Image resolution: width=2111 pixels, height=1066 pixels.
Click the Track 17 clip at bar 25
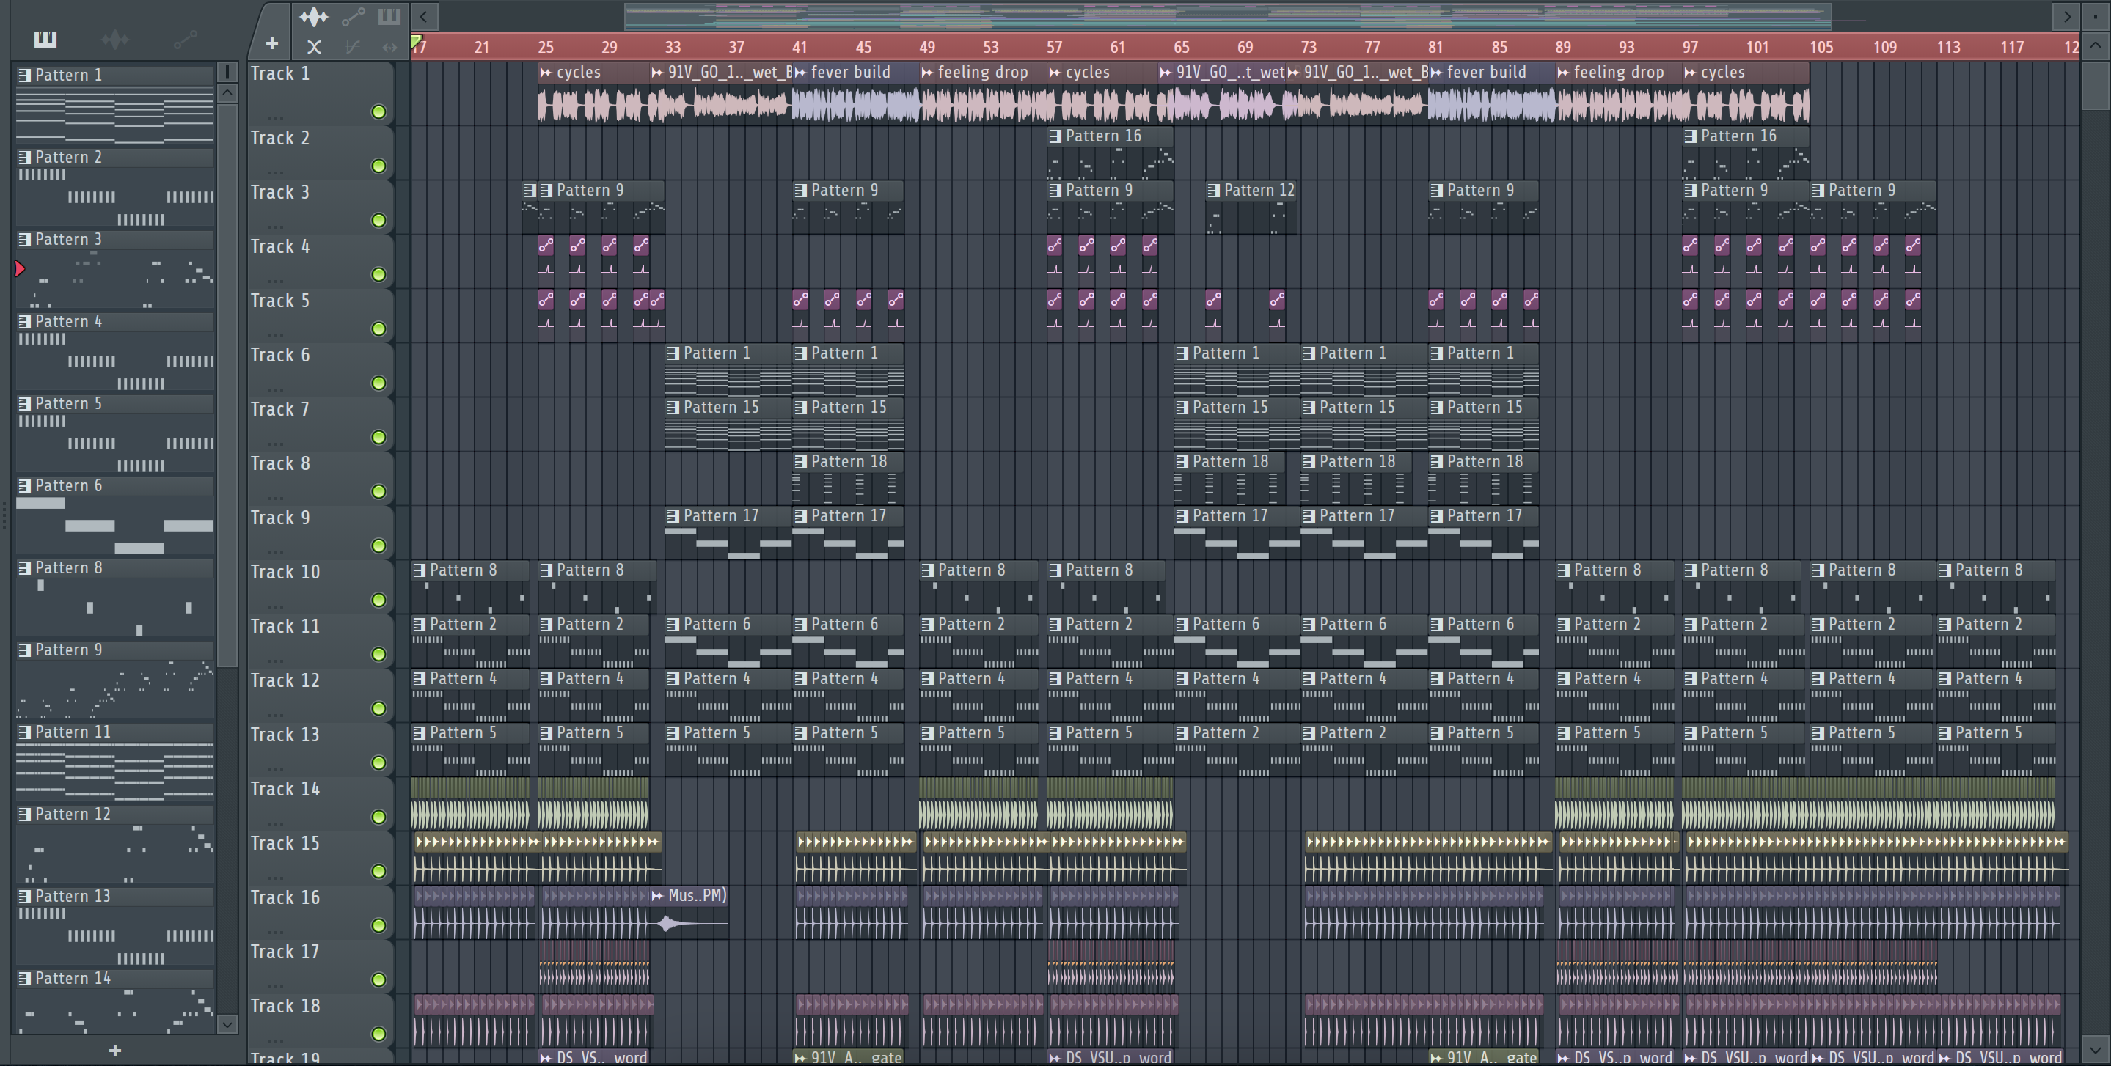pos(594,966)
